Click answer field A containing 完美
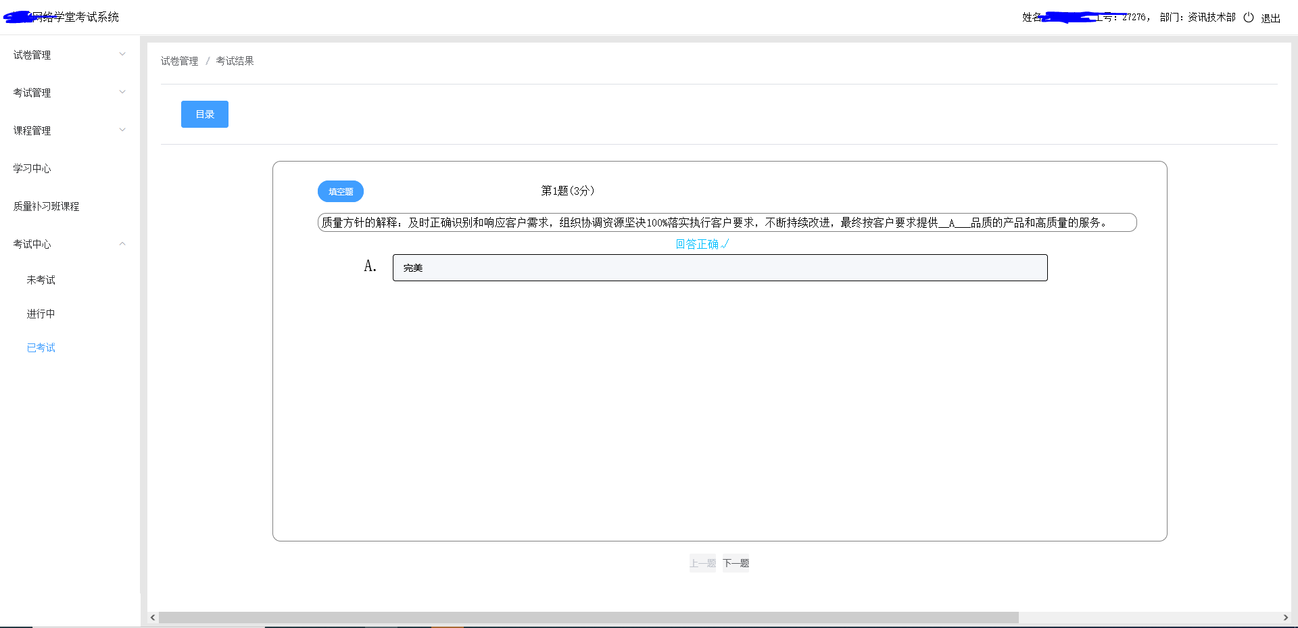 coord(720,268)
